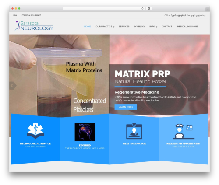Click 'Call us or fill in a form' text

pyautogui.click(x=184, y=147)
